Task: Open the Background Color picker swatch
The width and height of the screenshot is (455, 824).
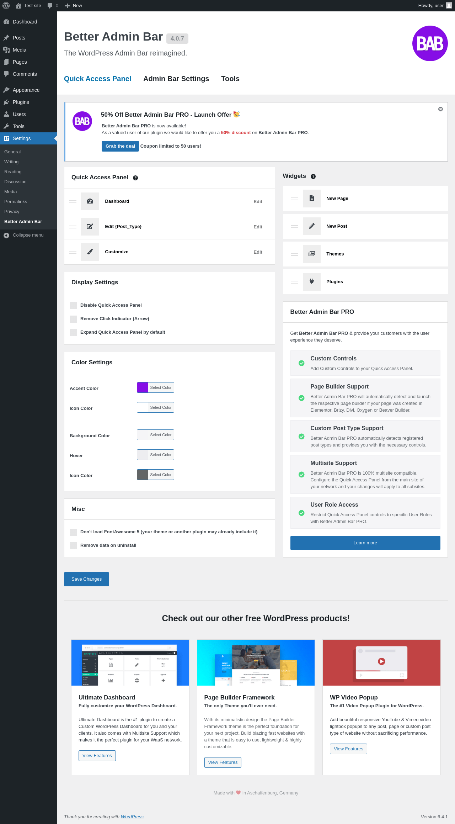Action: [x=143, y=435]
